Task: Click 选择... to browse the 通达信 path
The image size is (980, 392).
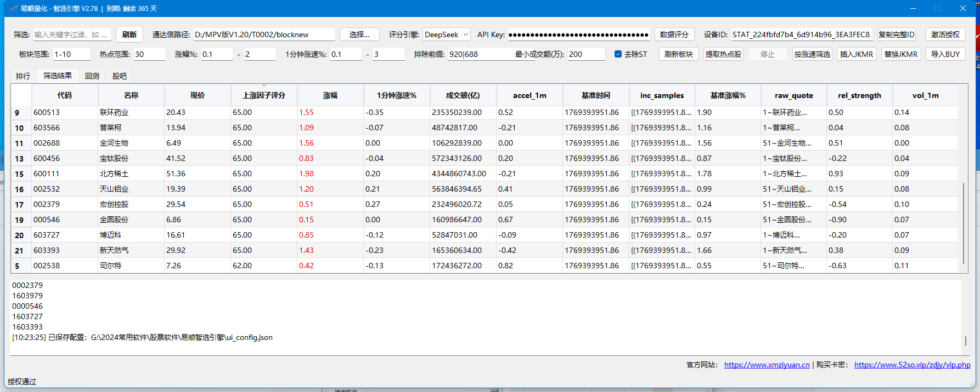Action: tap(359, 34)
